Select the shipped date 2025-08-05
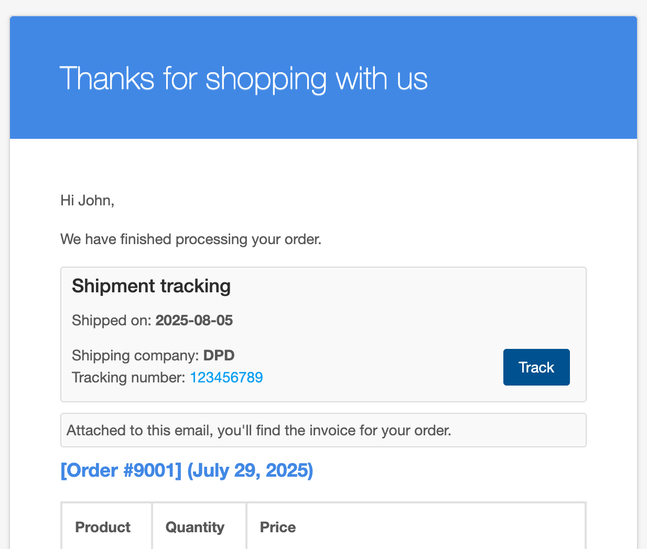The width and height of the screenshot is (647, 549). click(x=194, y=321)
